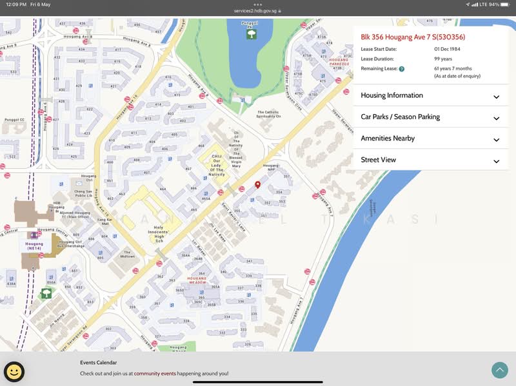Expand the Amenities Nearby section
This screenshot has height=386, width=516.
coord(430,139)
